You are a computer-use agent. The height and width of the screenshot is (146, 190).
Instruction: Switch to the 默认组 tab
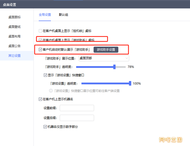pyautogui.click(x=63, y=15)
